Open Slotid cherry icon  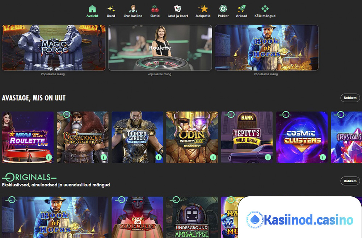pyautogui.click(x=155, y=9)
